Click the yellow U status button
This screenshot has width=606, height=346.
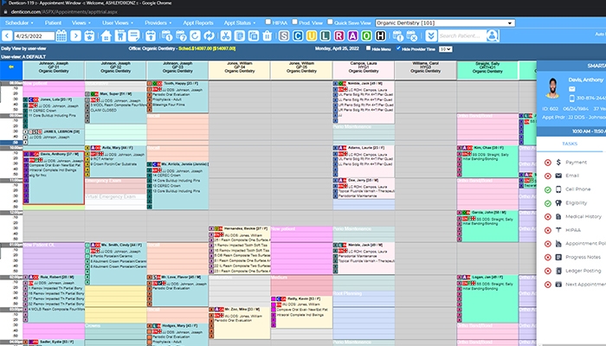[311, 36]
